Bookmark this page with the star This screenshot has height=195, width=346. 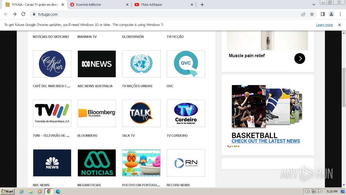312,14
